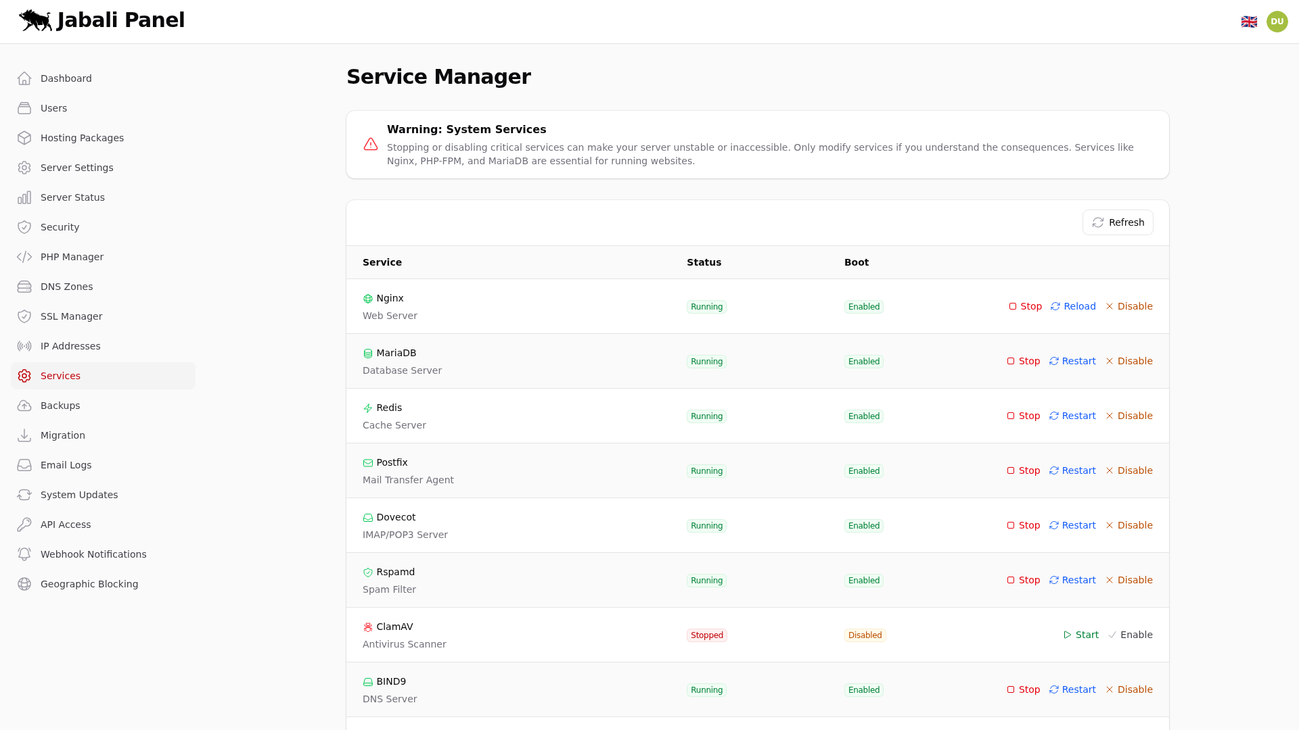The width and height of the screenshot is (1299, 730).
Task: Click the MariaDB database icon
Action: coord(367,353)
